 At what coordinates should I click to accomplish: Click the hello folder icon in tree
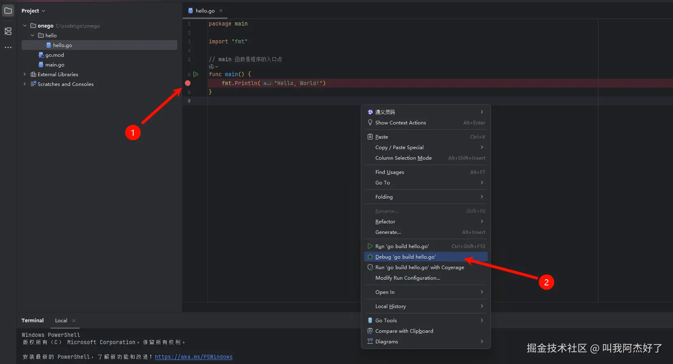tap(41, 35)
